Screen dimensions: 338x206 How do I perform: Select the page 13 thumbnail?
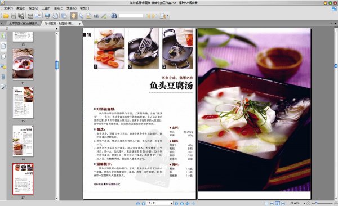[23, 37]
